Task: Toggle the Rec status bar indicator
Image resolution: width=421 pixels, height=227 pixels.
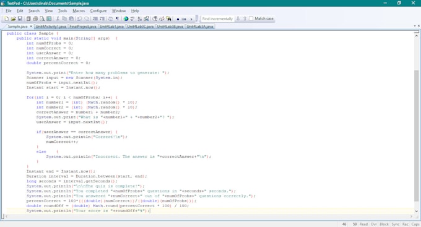Action: tap(405, 225)
